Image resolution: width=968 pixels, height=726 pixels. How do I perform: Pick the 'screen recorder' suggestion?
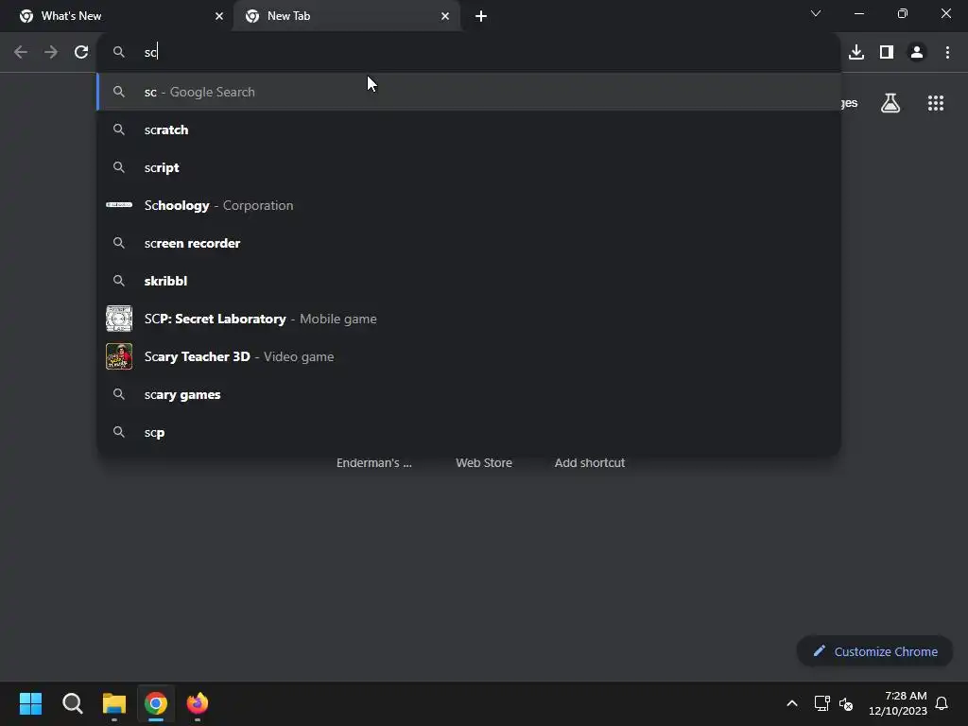(469, 243)
